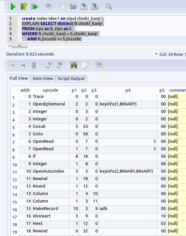Image resolution: width=186 pixels, height=236 pixels.
Task: Click the duplicate row icon in the results toolbar
Action: [23, 65]
